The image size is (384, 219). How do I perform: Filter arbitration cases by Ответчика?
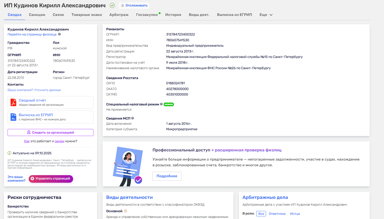pyautogui.click(x=277, y=214)
